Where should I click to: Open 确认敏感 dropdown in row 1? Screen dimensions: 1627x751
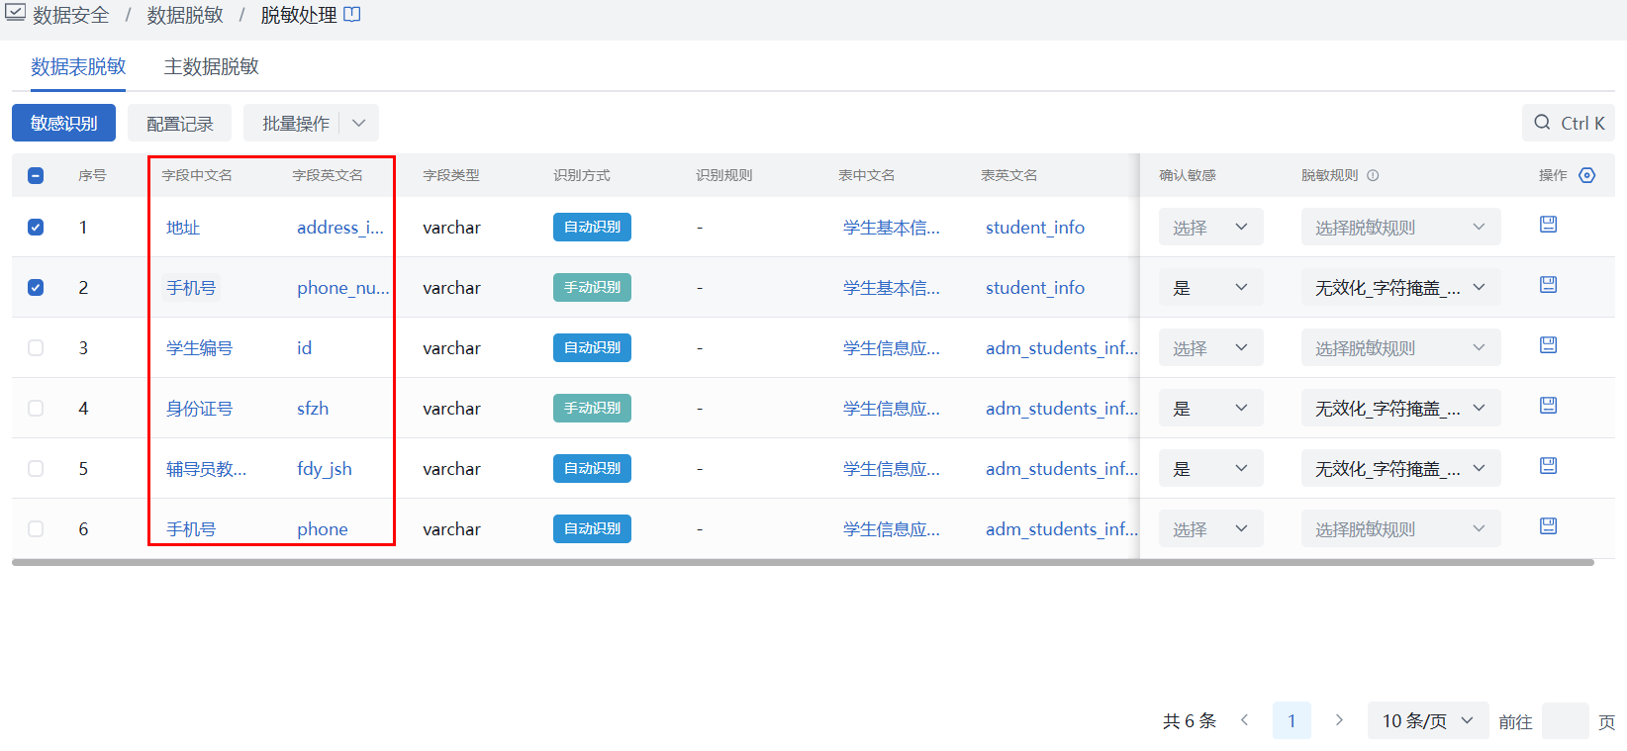(1210, 228)
